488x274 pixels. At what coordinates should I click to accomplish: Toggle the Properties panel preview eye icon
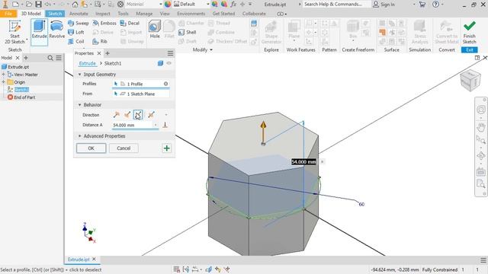coord(169,63)
